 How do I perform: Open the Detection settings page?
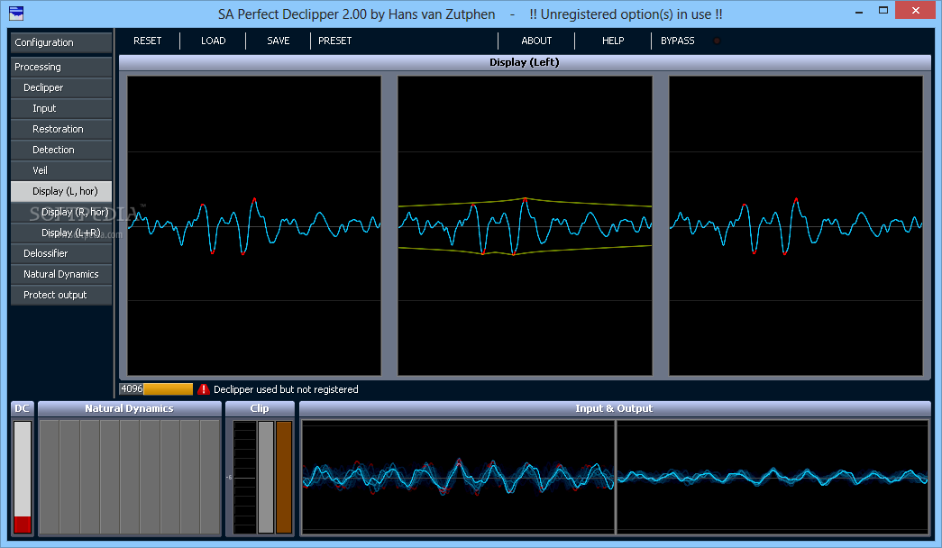(61, 150)
